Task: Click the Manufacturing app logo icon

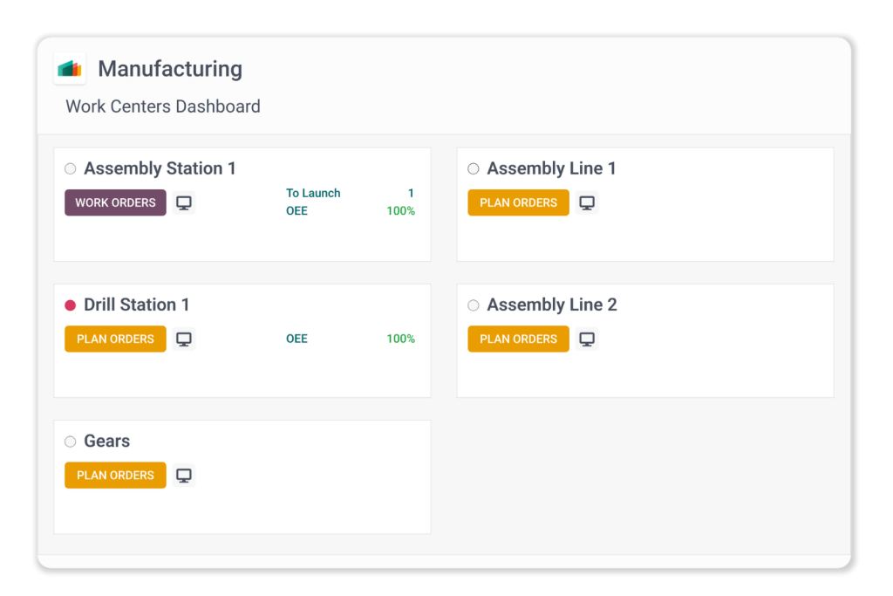Action: pyautogui.click(x=70, y=69)
